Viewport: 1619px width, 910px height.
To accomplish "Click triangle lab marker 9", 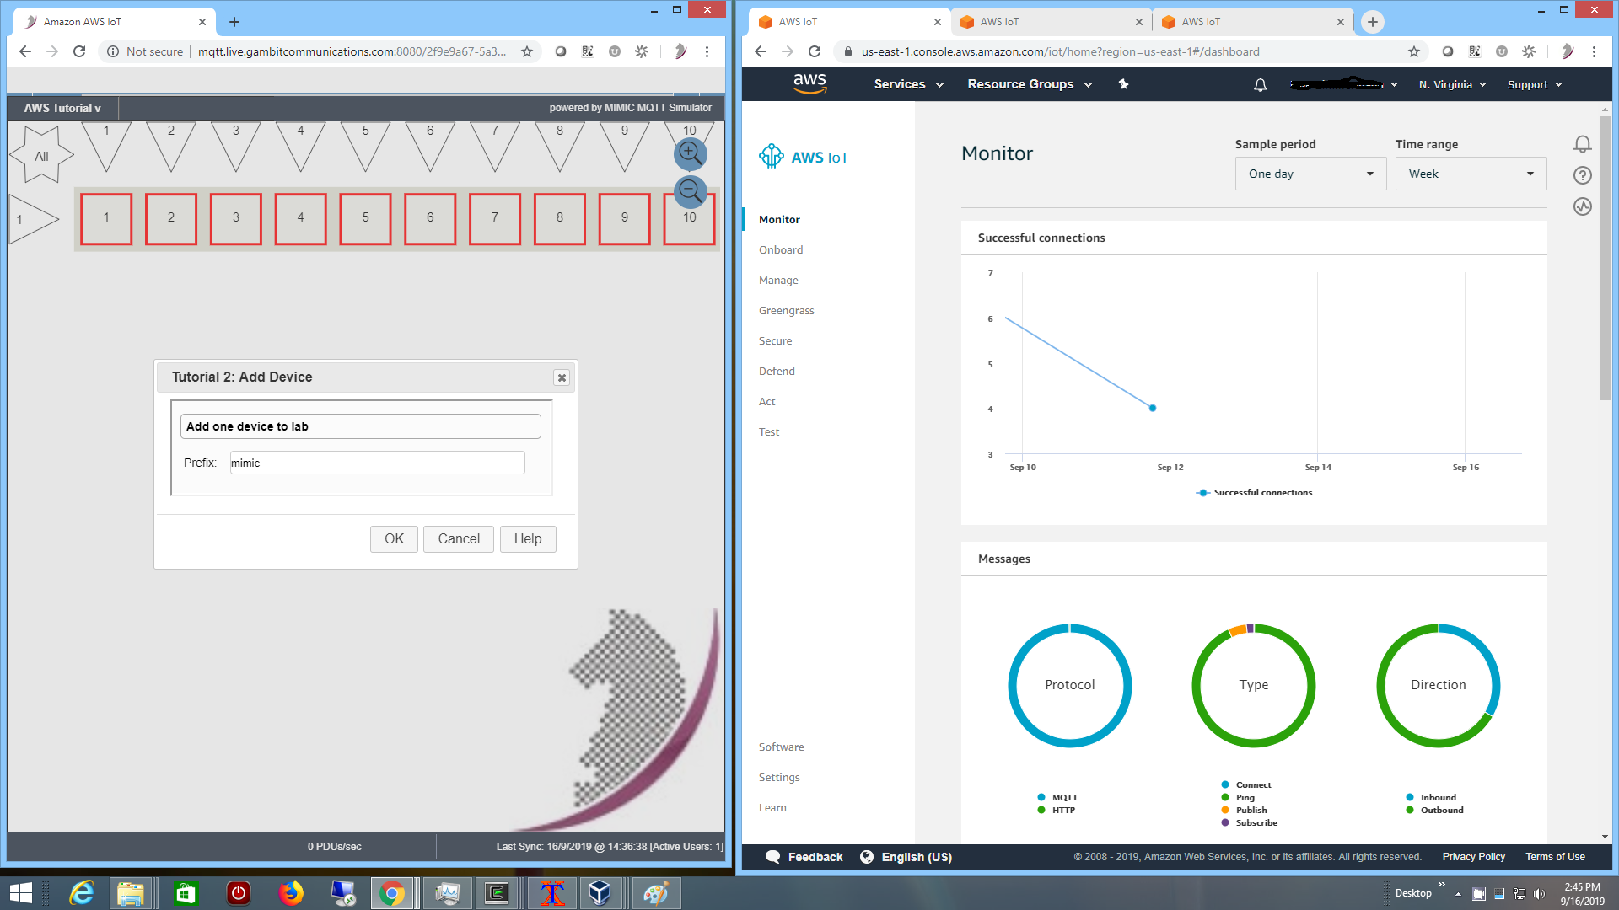I will click(625, 147).
